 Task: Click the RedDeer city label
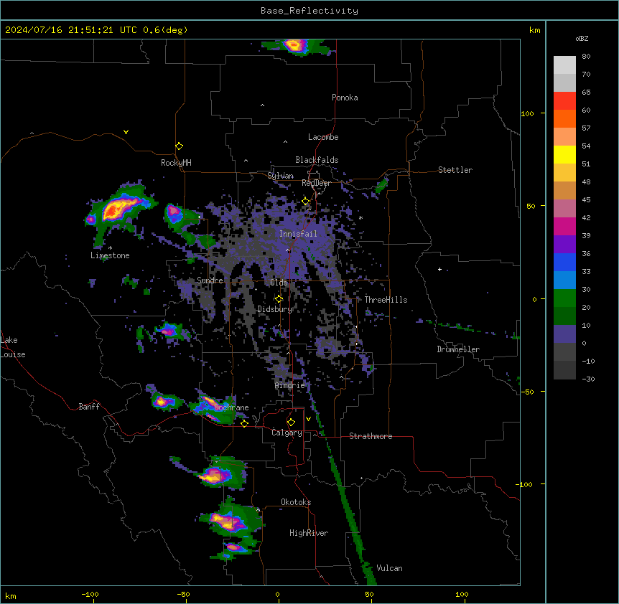point(317,183)
